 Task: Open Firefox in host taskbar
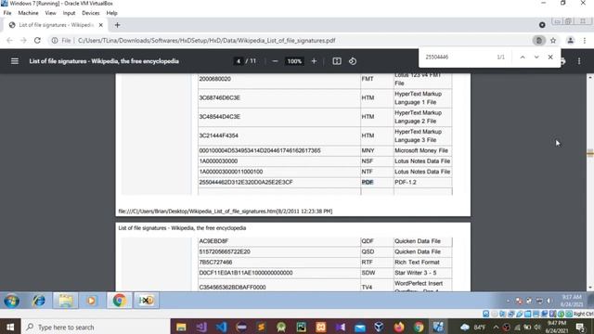pos(399,327)
